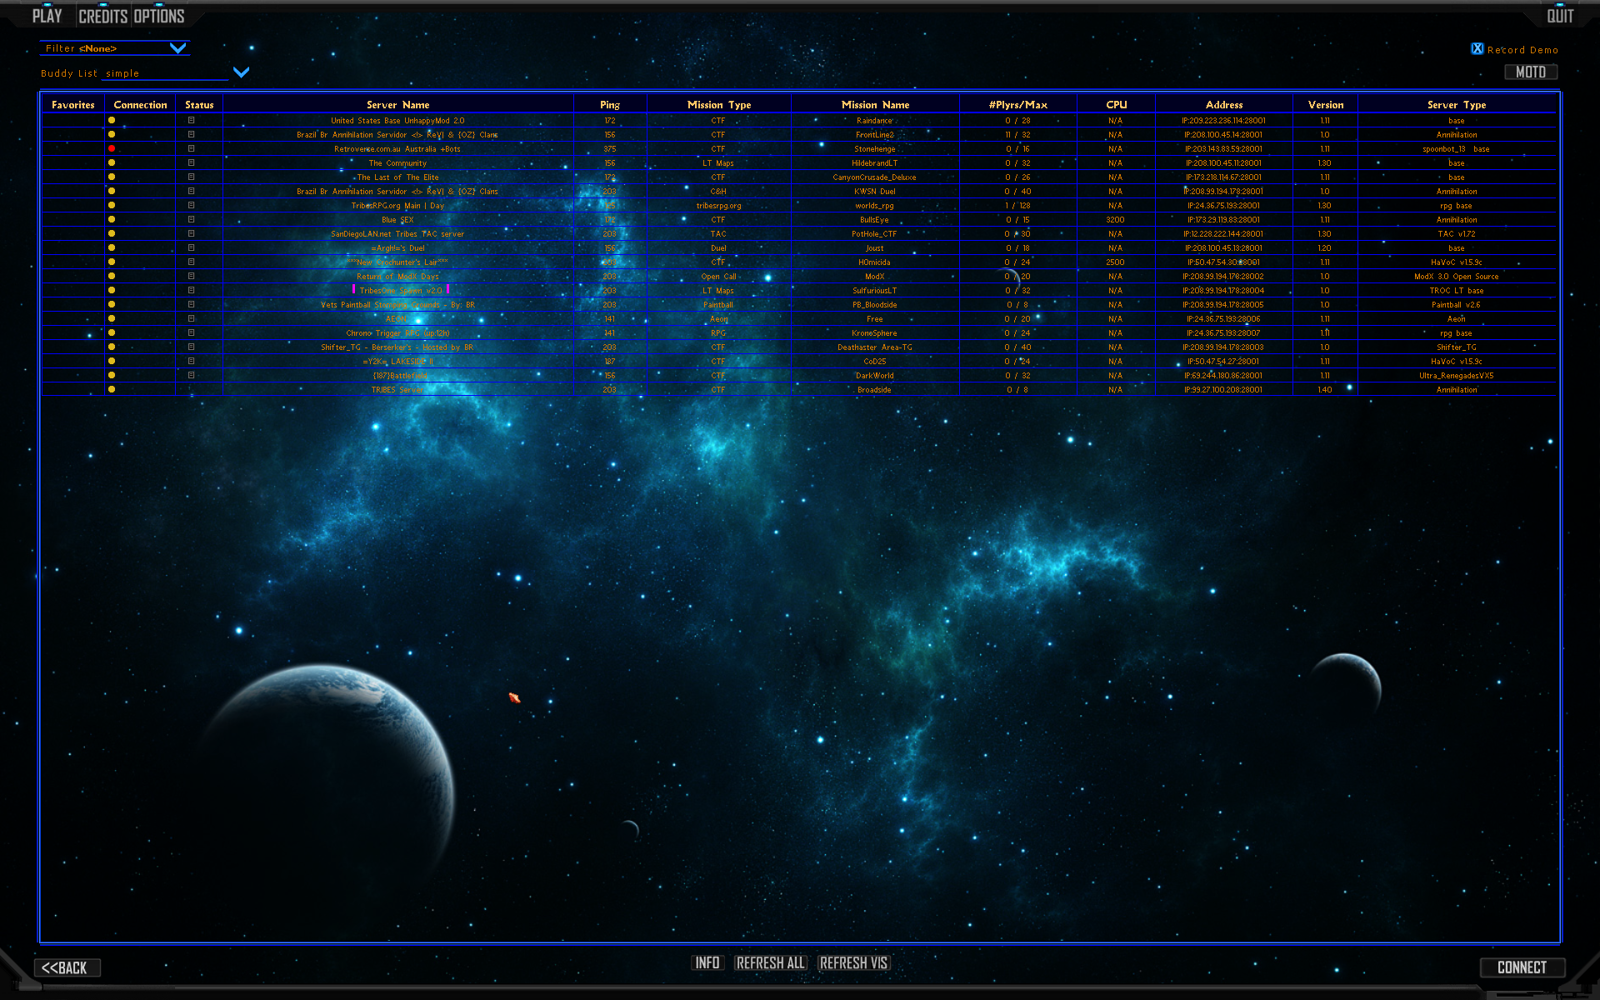Click yellow connection dot for AEON server
The width and height of the screenshot is (1600, 1000).
(112, 319)
